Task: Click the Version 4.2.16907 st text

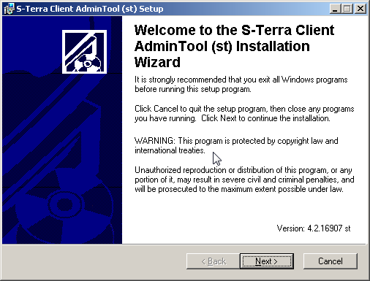Action: click(314, 228)
